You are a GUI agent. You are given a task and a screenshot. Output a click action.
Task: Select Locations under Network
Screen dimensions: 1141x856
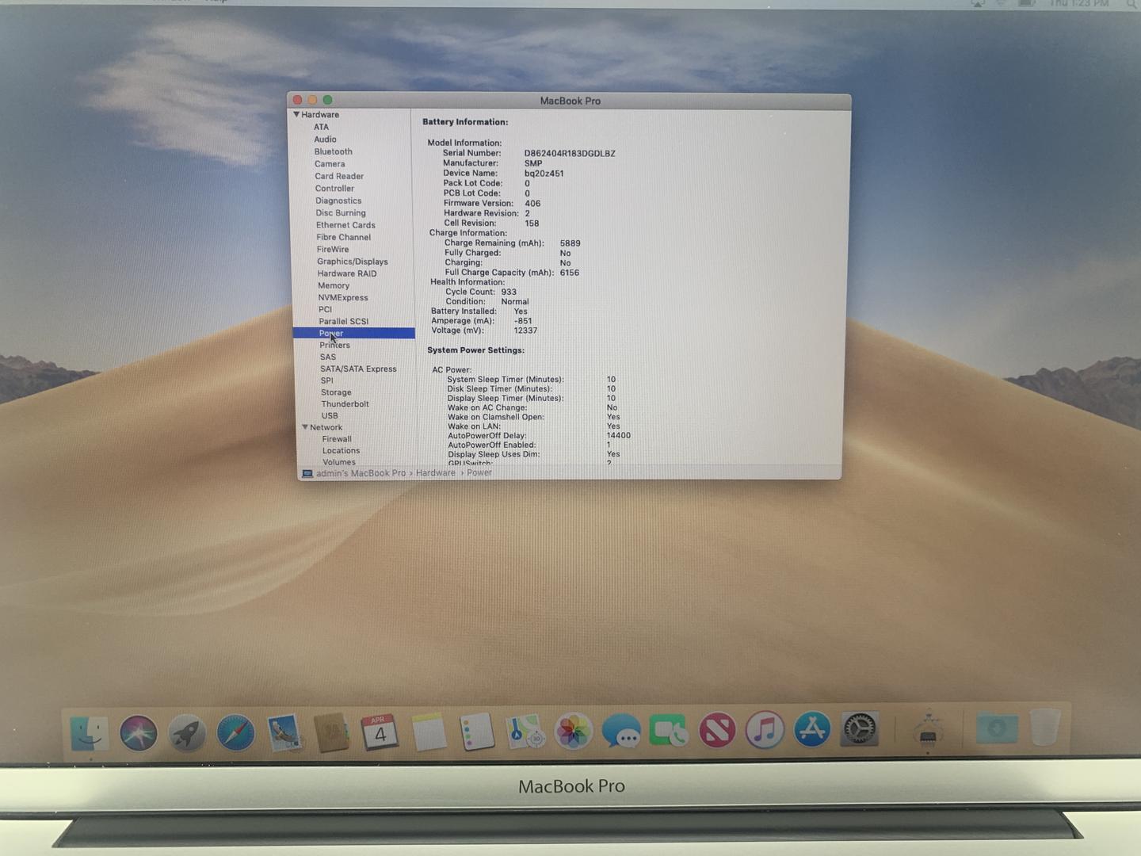point(341,450)
